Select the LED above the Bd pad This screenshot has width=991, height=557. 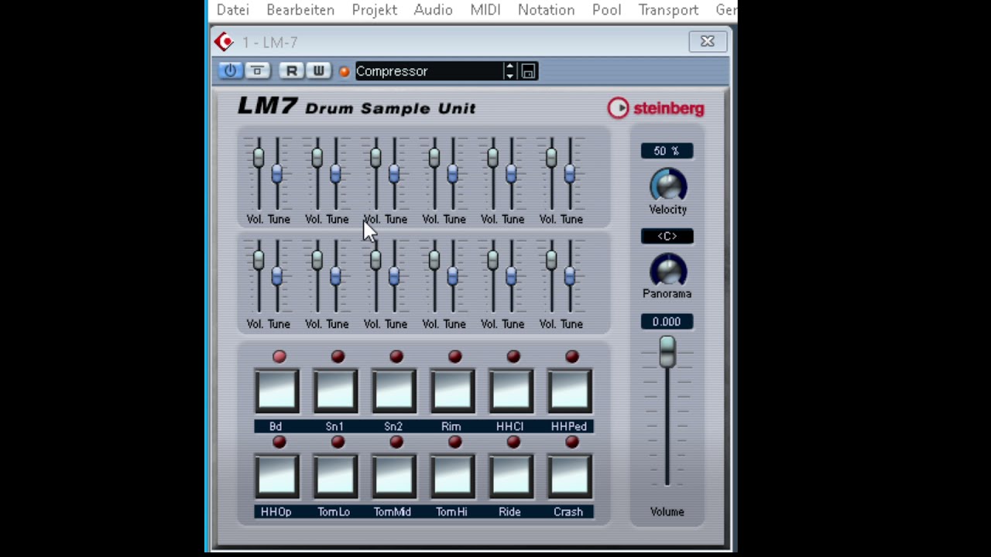coord(279,357)
